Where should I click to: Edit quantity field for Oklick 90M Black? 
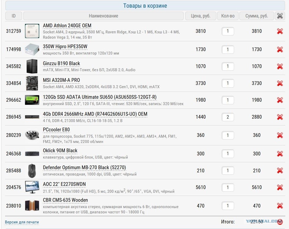coord(228,154)
